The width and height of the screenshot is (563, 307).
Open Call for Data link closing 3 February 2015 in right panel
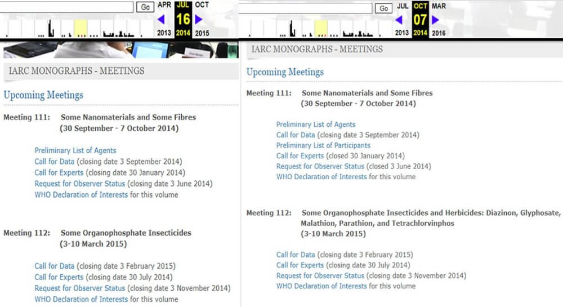coord(296,255)
